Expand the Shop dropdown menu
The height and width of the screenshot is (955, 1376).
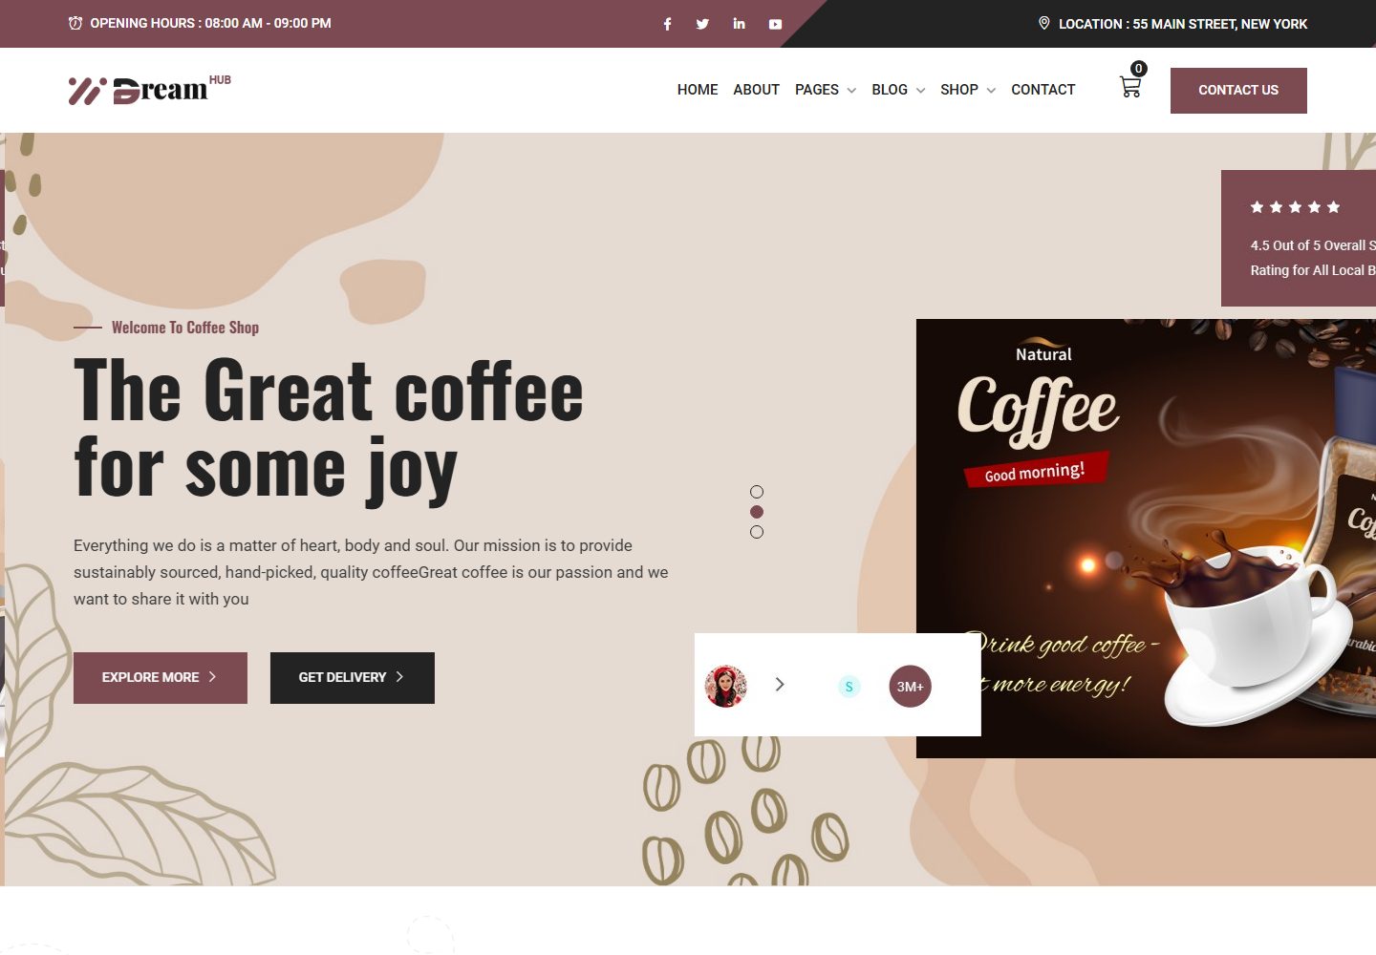pos(968,90)
